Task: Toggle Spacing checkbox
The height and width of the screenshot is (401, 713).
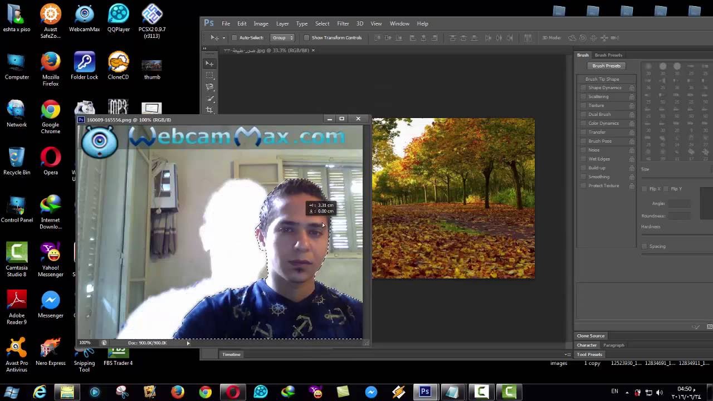Action: coord(644,246)
